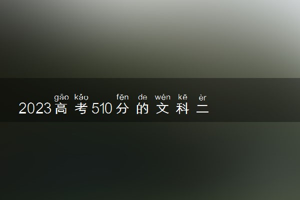This screenshot has width=300, height=200.
Task: Click the Chinese character 科
Action: [x=182, y=108]
